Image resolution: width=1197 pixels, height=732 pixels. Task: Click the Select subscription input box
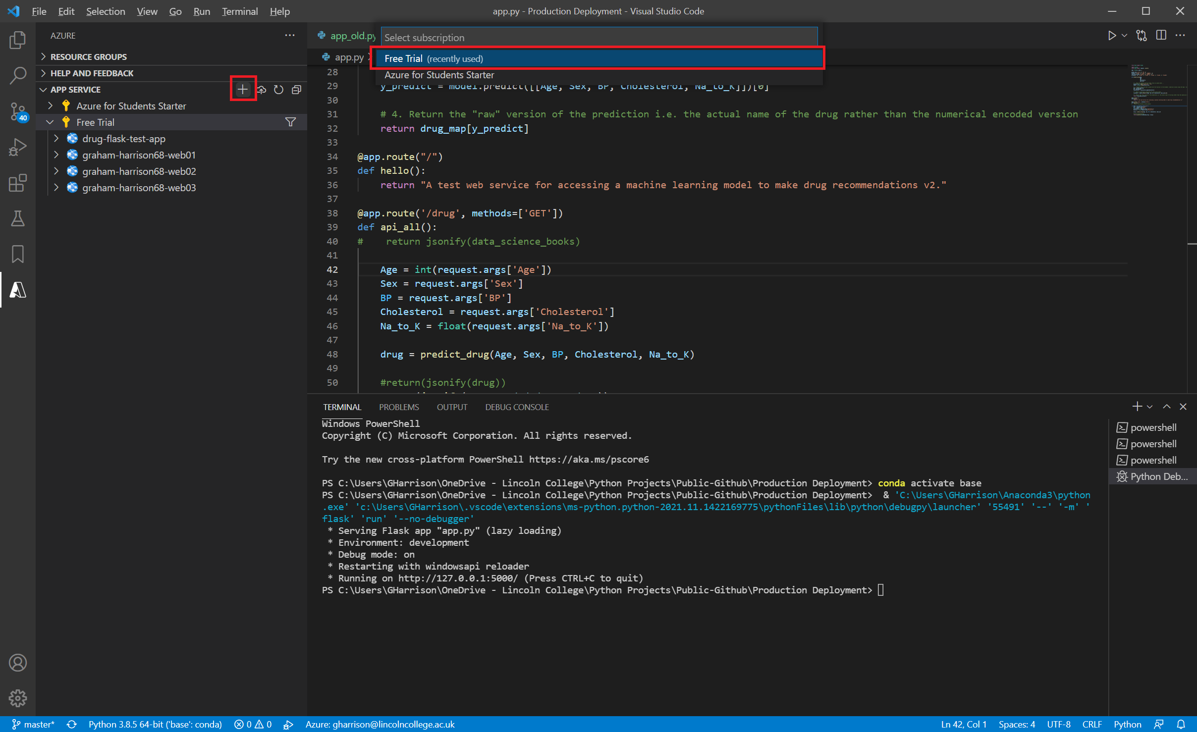point(598,38)
